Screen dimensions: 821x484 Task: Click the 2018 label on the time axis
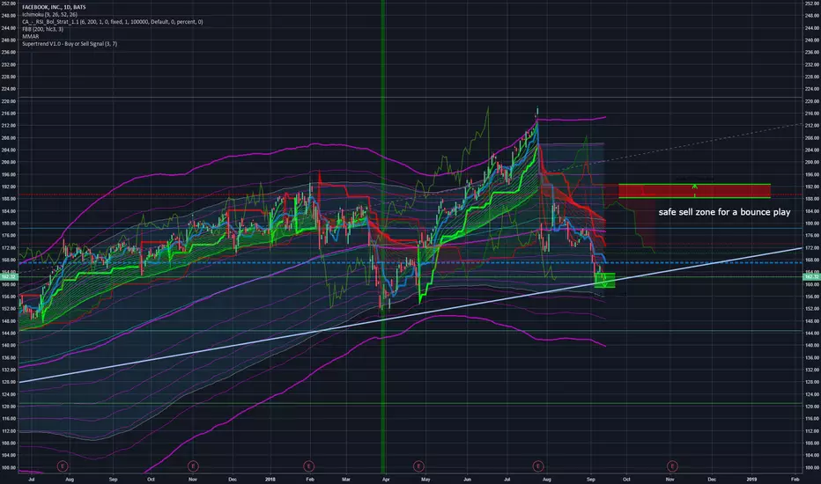(x=270, y=480)
